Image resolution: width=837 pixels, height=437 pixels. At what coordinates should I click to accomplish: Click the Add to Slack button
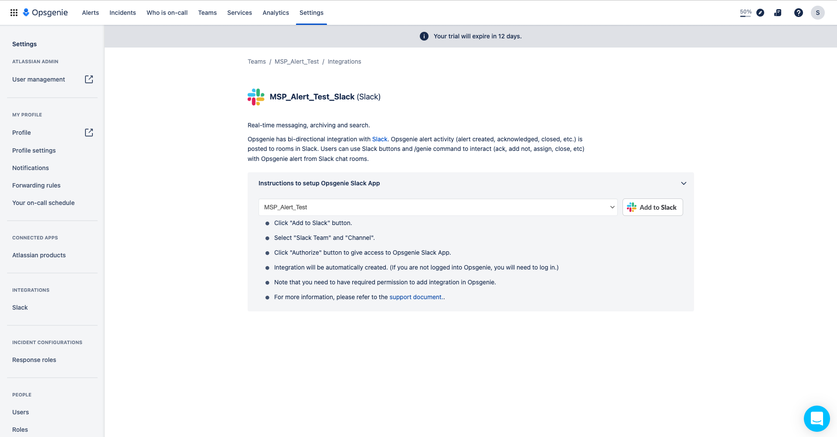click(653, 207)
